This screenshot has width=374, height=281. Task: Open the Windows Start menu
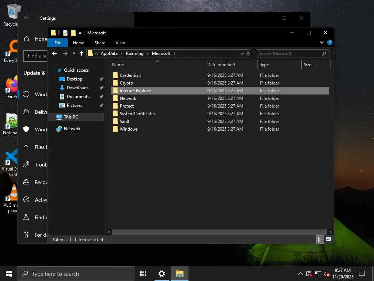[x=9, y=274]
